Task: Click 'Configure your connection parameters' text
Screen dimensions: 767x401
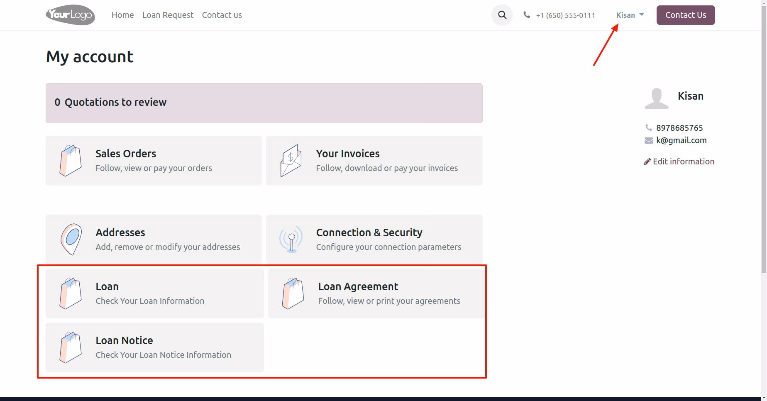Action: pos(388,247)
